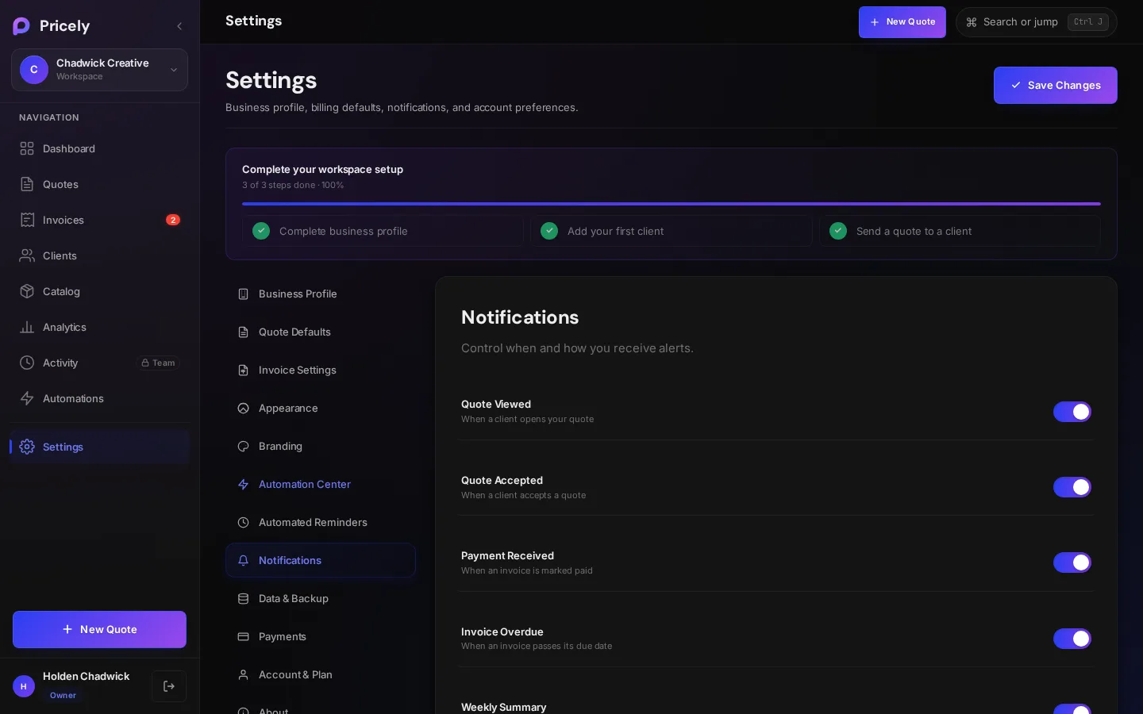1143x714 pixels.
Task: Select the Branding settings tab
Action: tap(321, 446)
